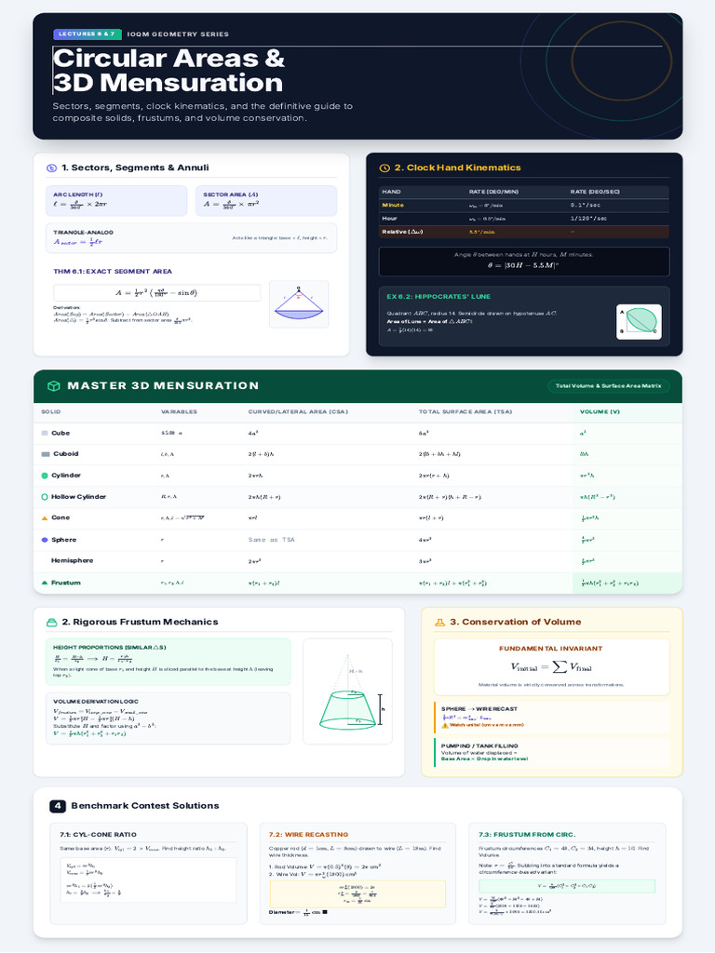
Task: Click the blue circle icon beside Sphere
Action: 45,540
